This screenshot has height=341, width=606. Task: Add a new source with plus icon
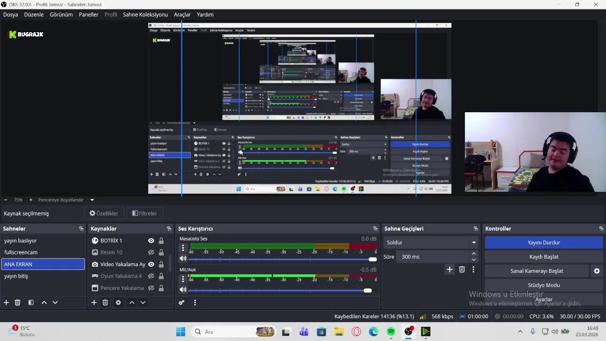94,303
